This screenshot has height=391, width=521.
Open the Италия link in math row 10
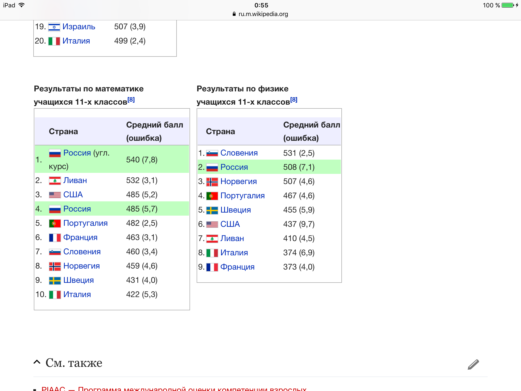pos(77,294)
